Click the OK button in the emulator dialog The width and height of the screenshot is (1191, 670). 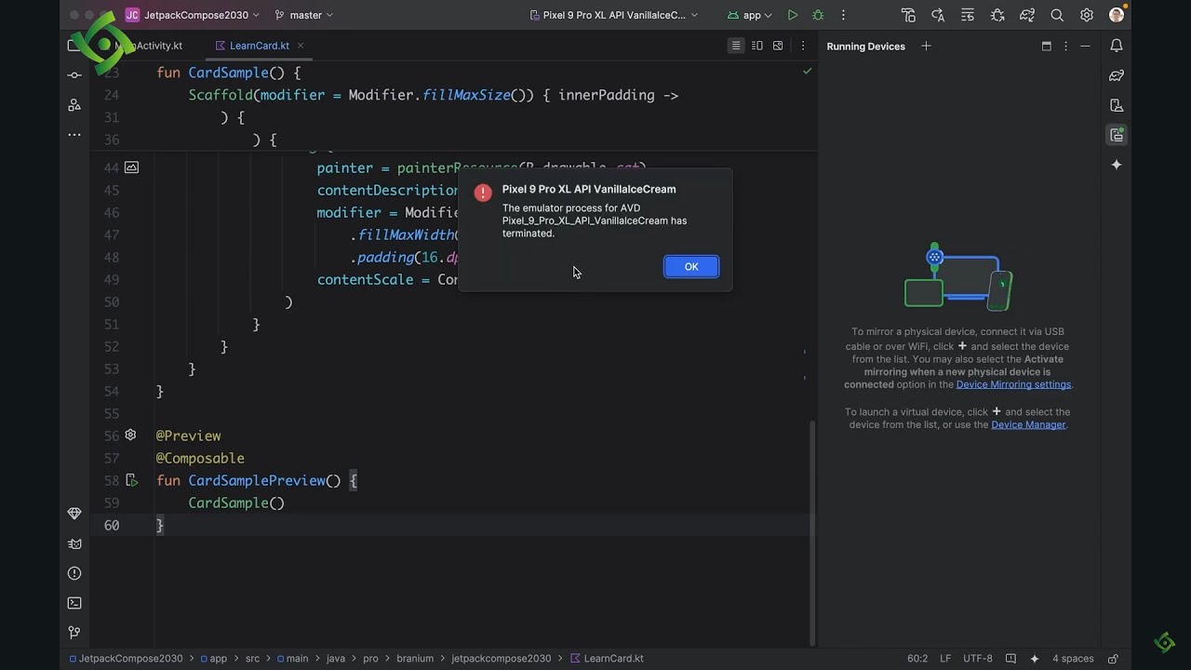[x=690, y=267]
